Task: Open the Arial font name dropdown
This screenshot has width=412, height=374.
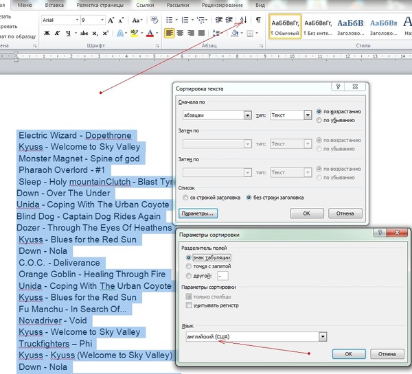Action: [x=77, y=20]
